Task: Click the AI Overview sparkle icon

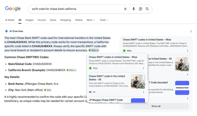Action: (6, 31)
